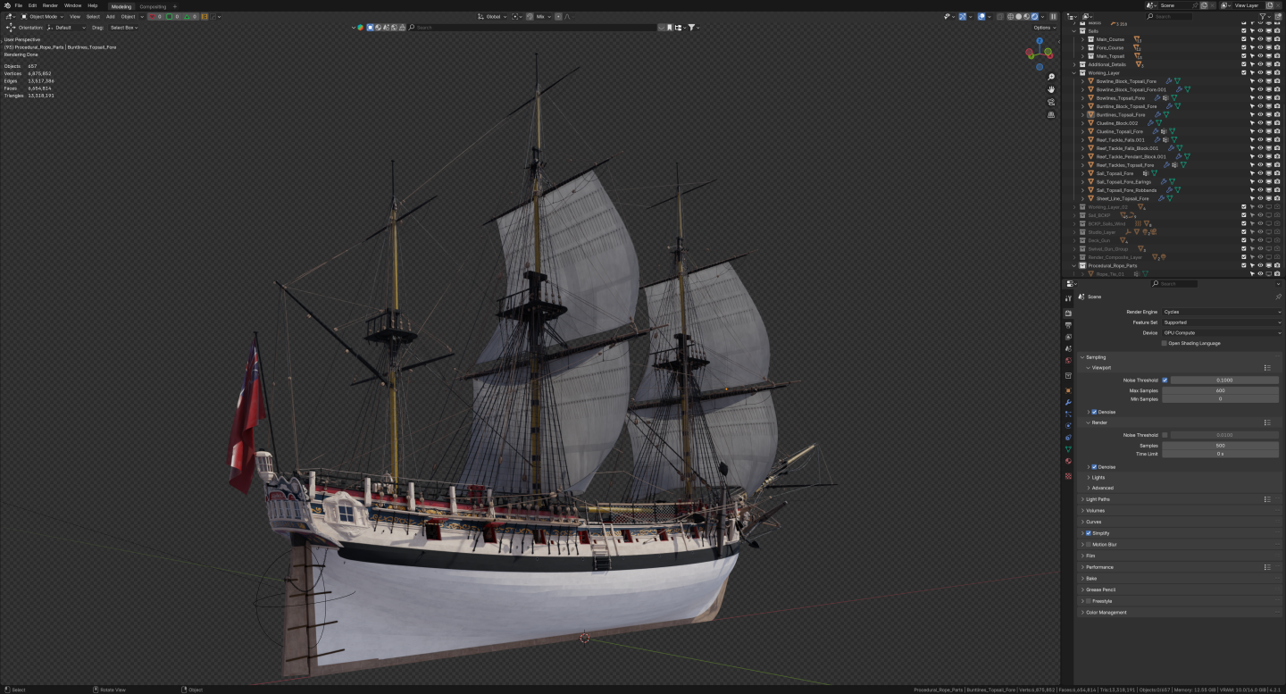Click the viewport navigation axis gizmo
1286x694 pixels.
[1038, 52]
